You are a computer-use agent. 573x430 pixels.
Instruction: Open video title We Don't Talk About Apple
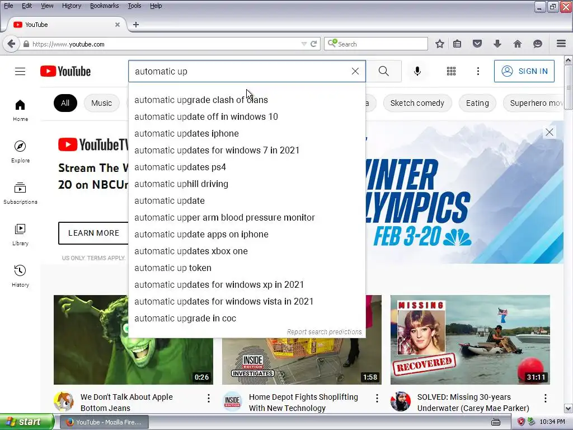pyautogui.click(x=126, y=402)
